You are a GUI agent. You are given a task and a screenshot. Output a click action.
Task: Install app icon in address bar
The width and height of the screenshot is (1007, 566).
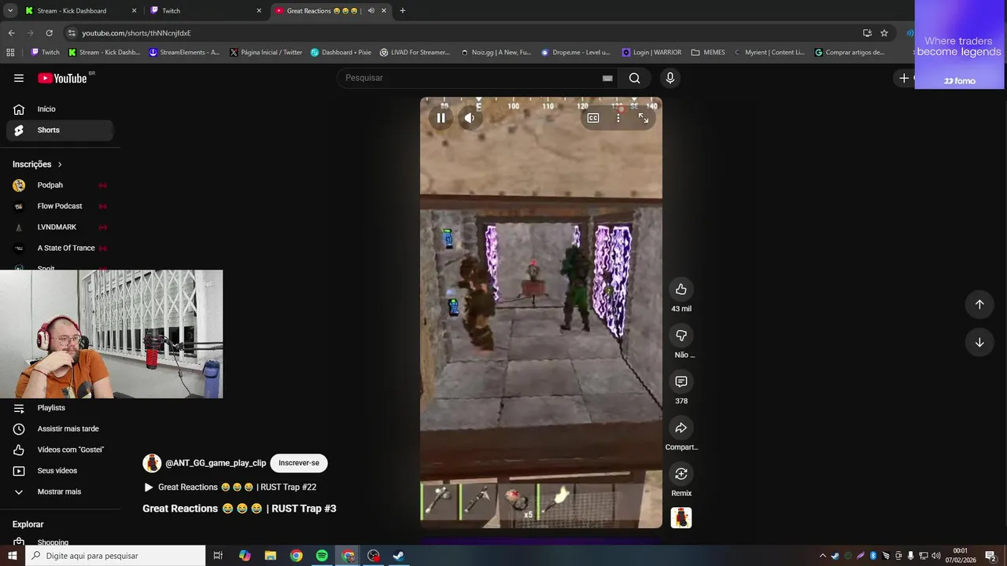click(x=867, y=33)
